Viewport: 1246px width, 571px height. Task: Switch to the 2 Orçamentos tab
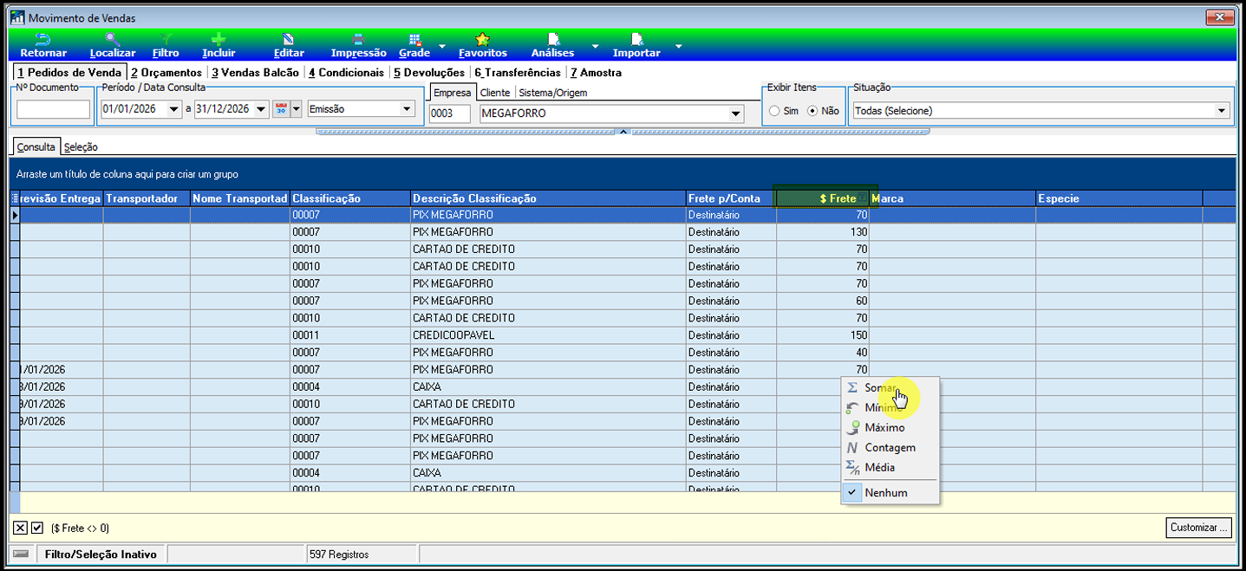[x=166, y=73]
